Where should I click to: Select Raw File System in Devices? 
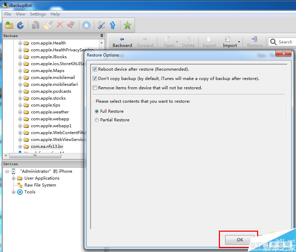[x=40, y=185]
